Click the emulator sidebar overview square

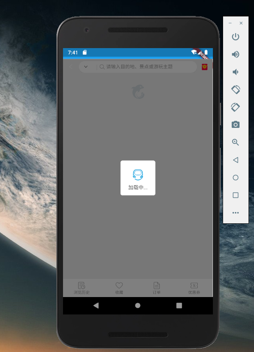pyautogui.click(x=235, y=195)
